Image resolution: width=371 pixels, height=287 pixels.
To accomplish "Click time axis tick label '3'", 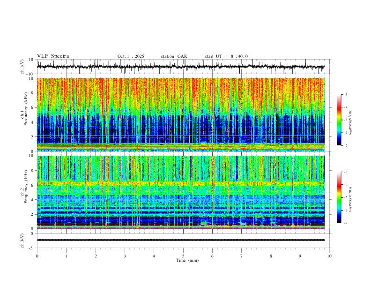I will [125, 256].
